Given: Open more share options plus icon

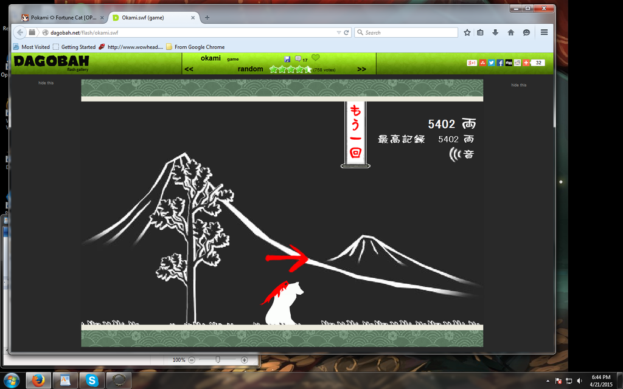Looking at the screenshot, I should pyautogui.click(x=526, y=63).
